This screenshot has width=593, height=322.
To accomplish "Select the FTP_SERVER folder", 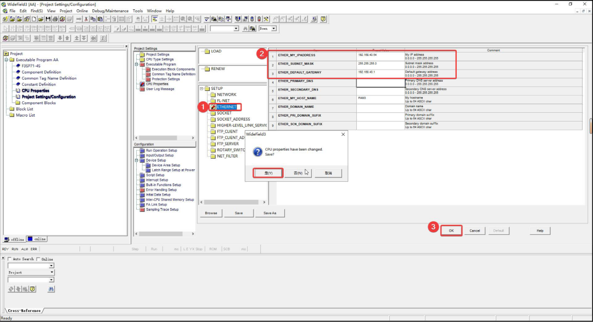I will 228,143.
